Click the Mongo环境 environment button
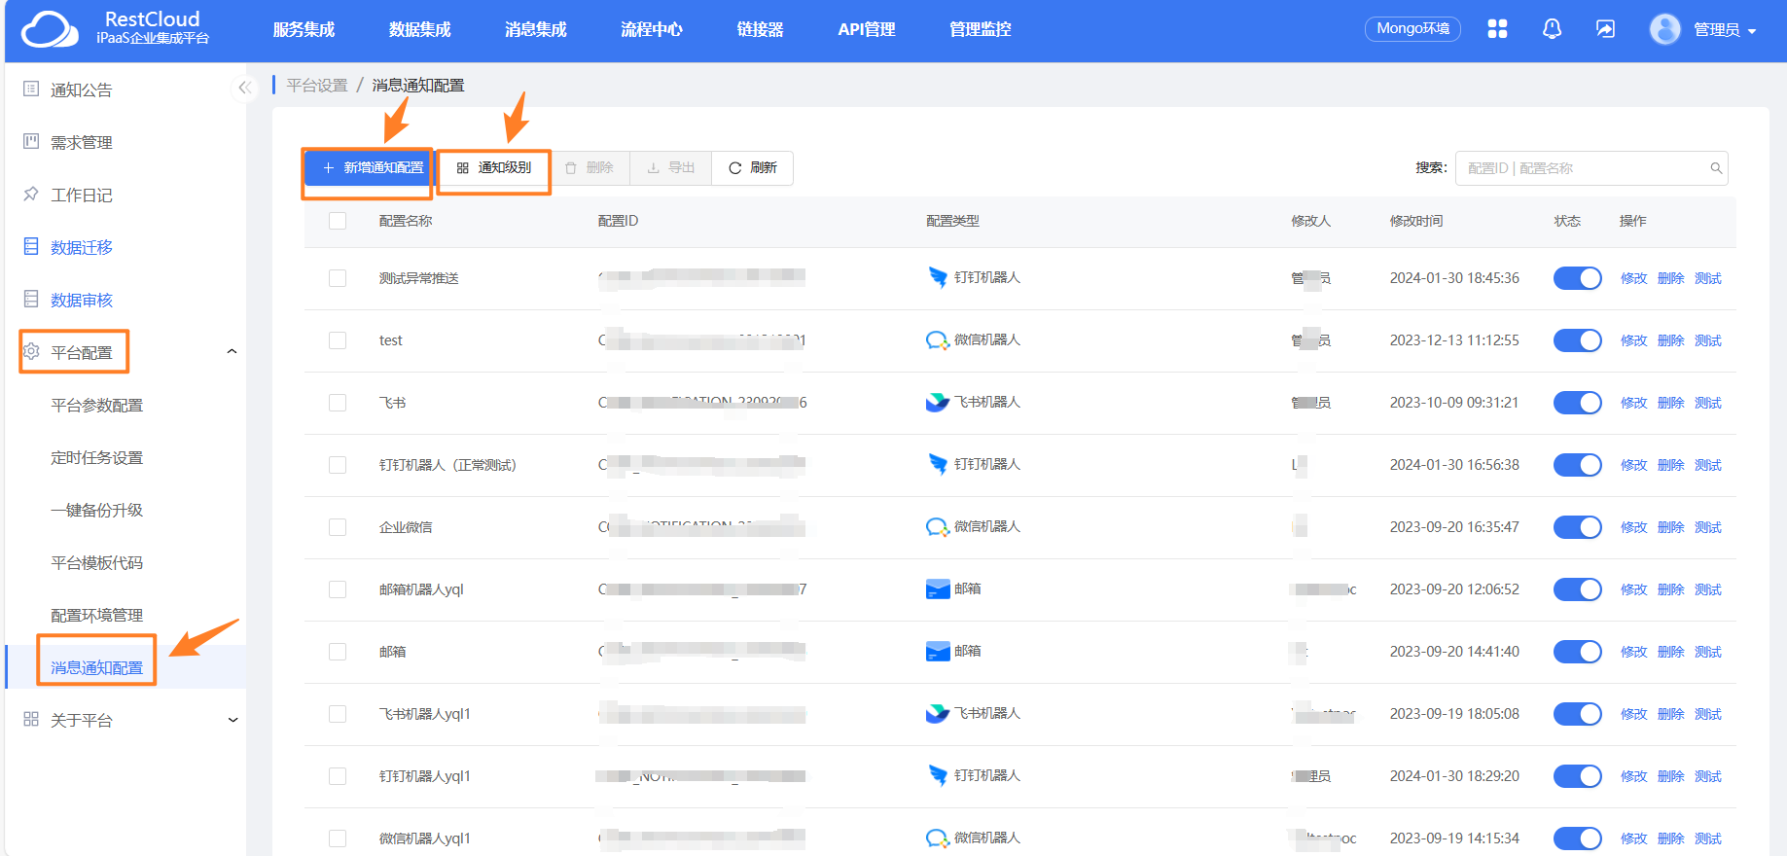This screenshot has width=1787, height=856. (1412, 29)
